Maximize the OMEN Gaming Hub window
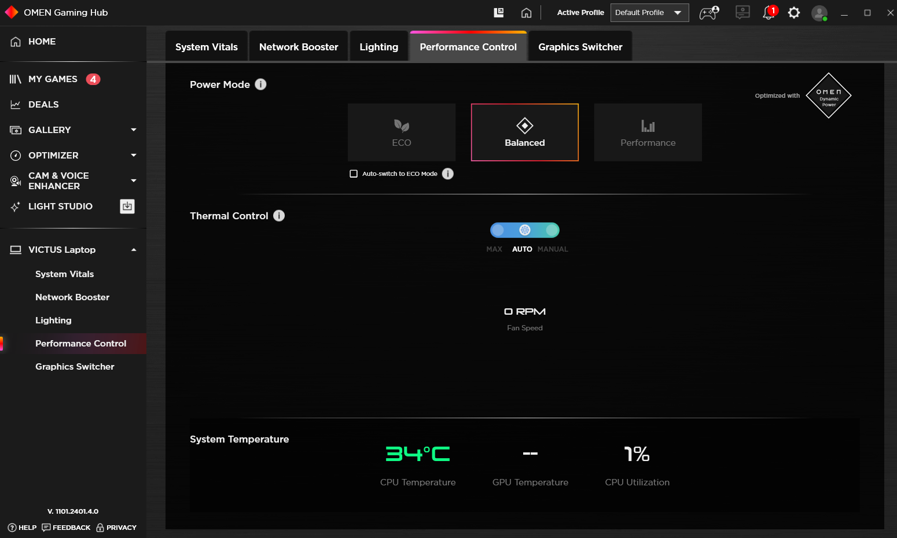The width and height of the screenshot is (897, 538). click(x=867, y=13)
